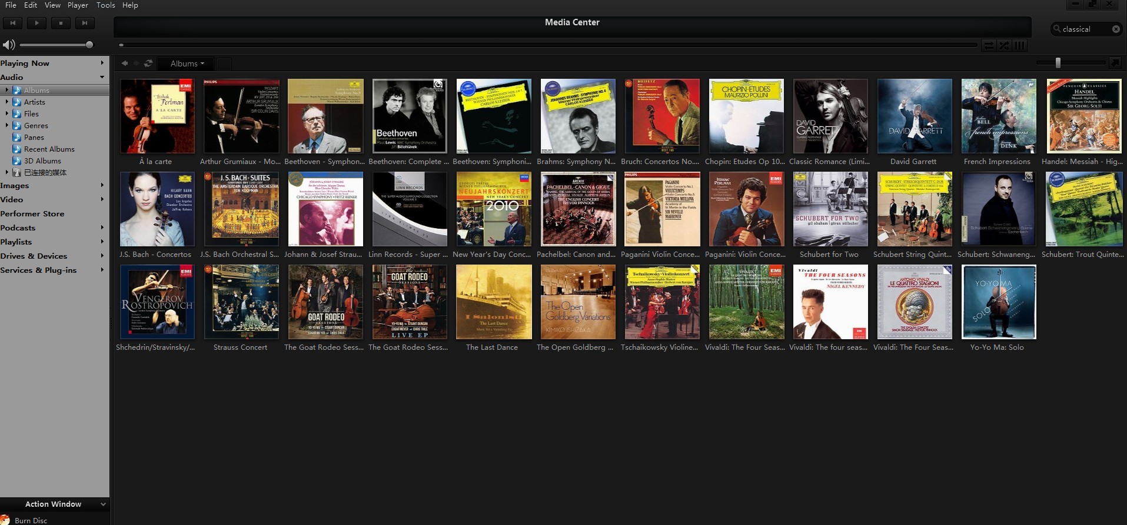Navigate back with the left arrow
1127x525 pixels.
pos(125,63)
